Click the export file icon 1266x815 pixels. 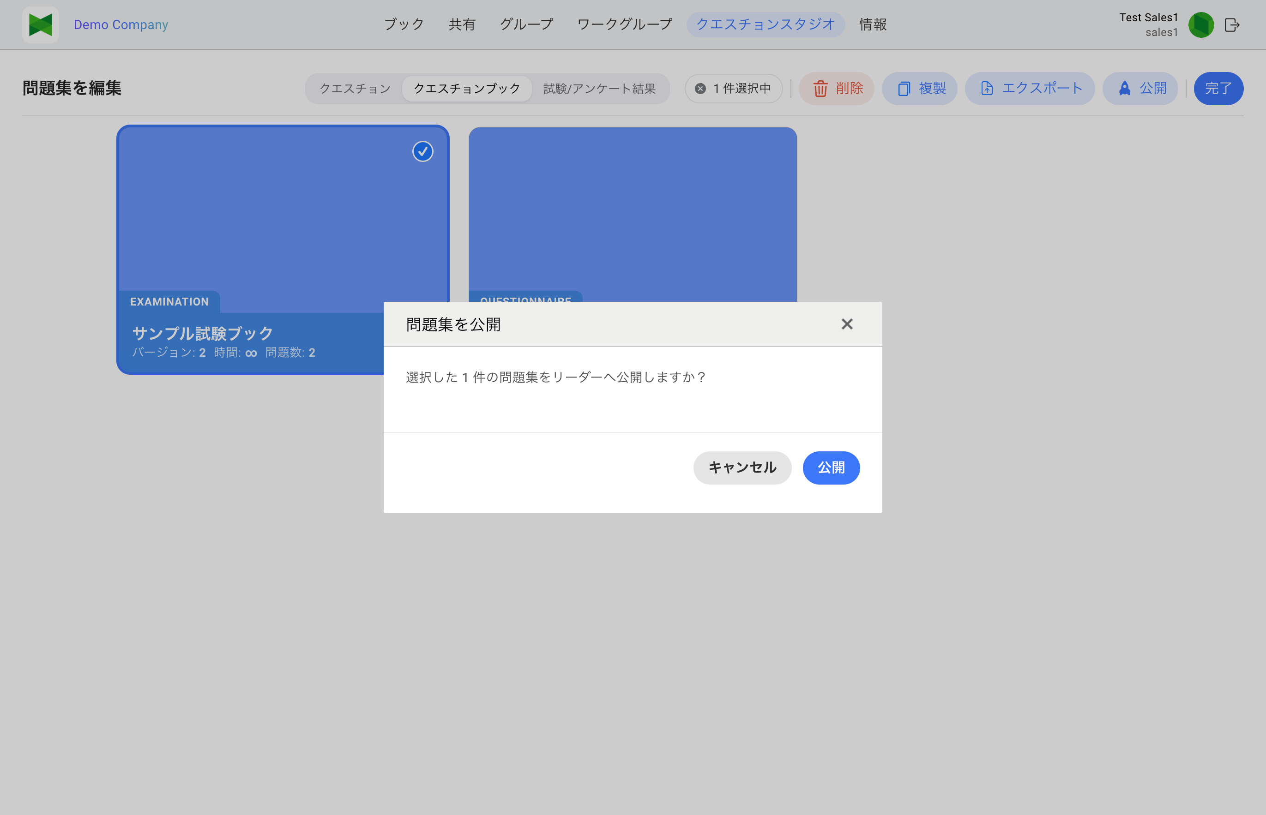[x=987, y=89]
